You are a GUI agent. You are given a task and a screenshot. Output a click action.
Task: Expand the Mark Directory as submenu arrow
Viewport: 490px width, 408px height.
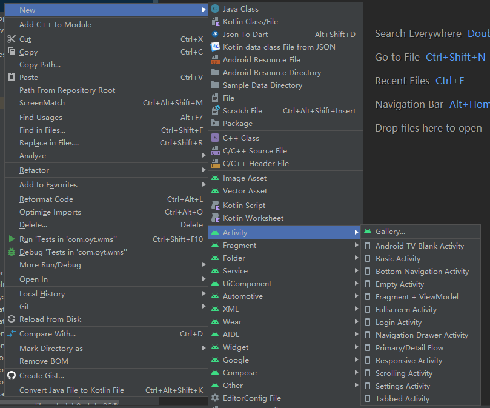(x=204, y=348)
